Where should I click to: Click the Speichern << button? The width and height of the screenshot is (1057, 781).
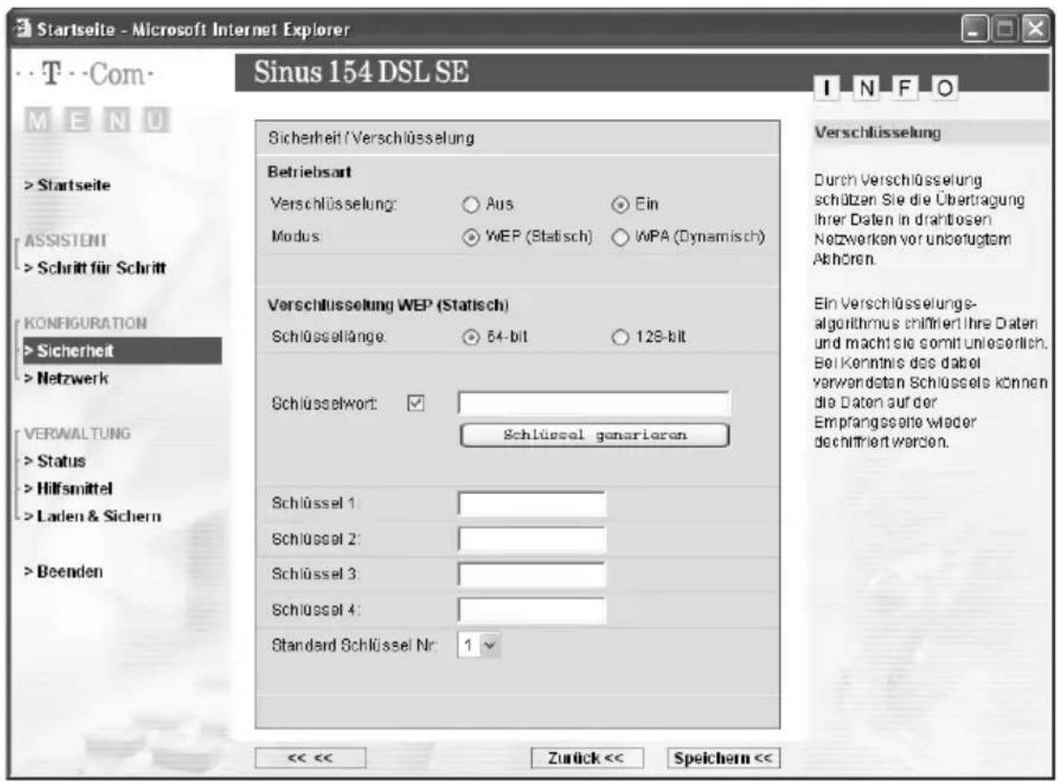[723, 758]
